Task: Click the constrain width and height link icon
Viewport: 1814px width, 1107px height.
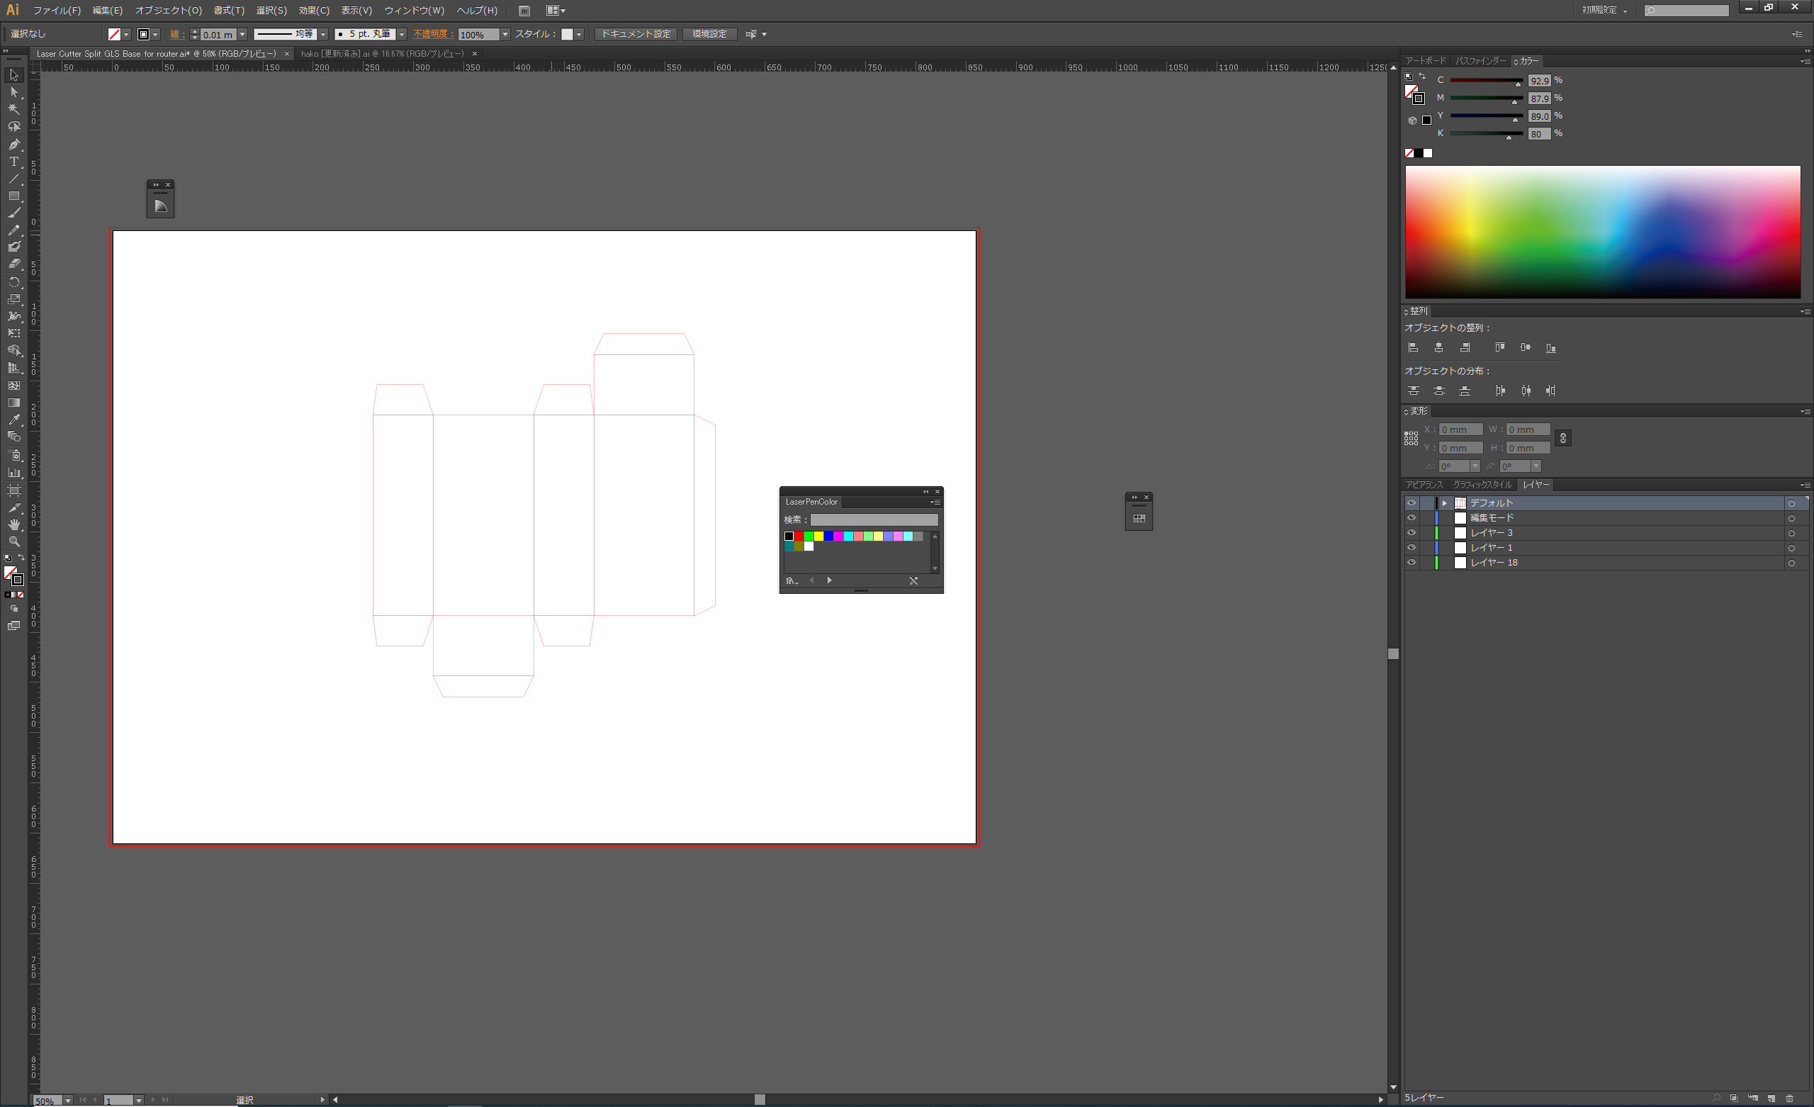Action: [1563, 438]
